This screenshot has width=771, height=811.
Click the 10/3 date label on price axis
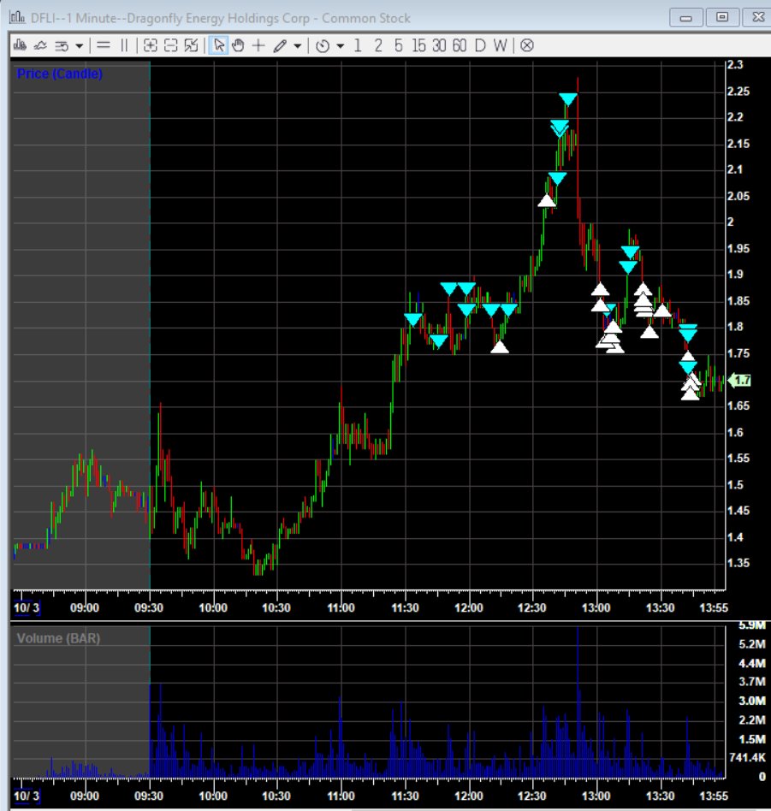[27, 607]
